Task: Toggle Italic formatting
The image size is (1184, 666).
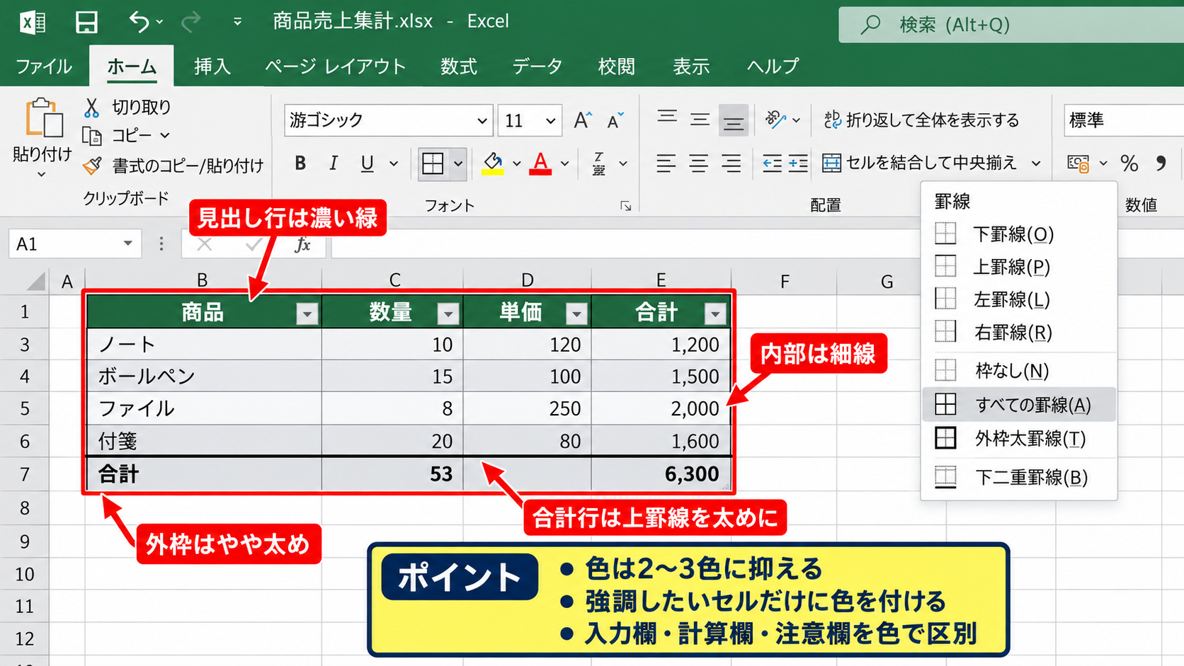Action: coord(334,163)
